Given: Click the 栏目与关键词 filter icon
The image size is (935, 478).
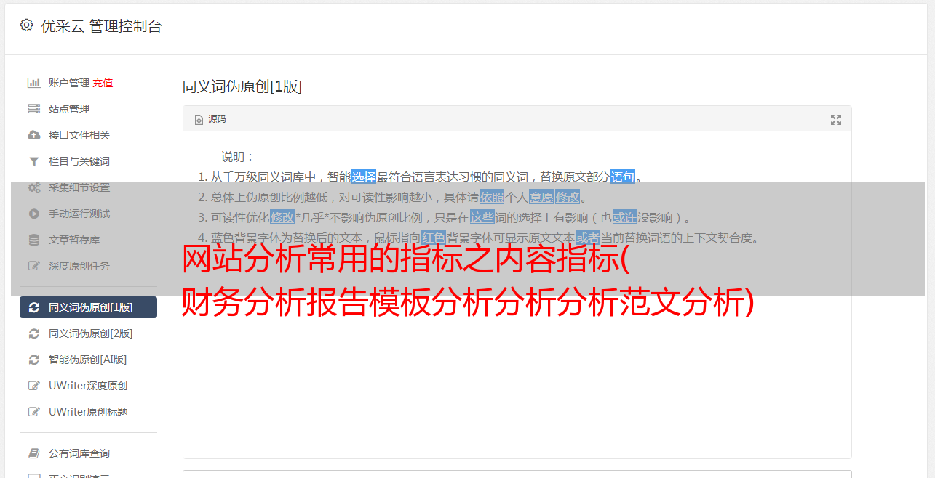Looking at the screenshot, I should click(x=33, y=161).
